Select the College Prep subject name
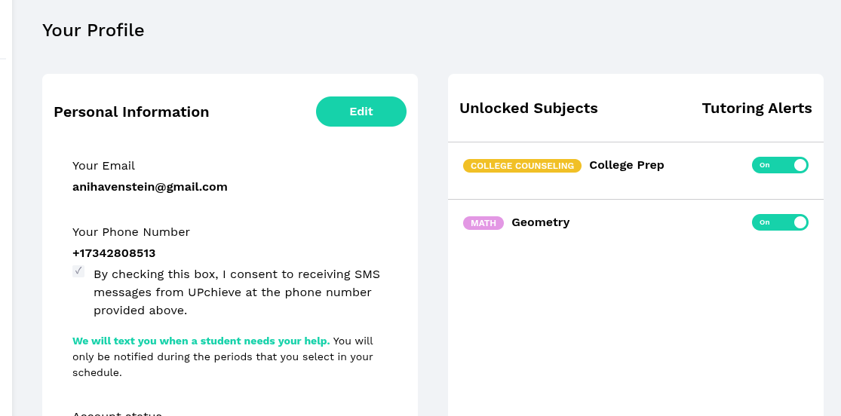 click(626, 165)
